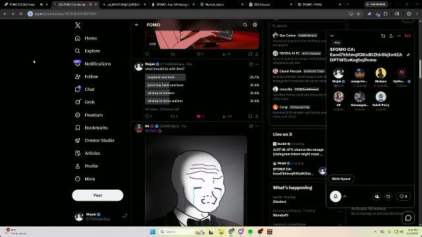Image resolution: width=422 pixels, height=237 pixels.
Task: Reply to the video post
Action: point(147,54)
